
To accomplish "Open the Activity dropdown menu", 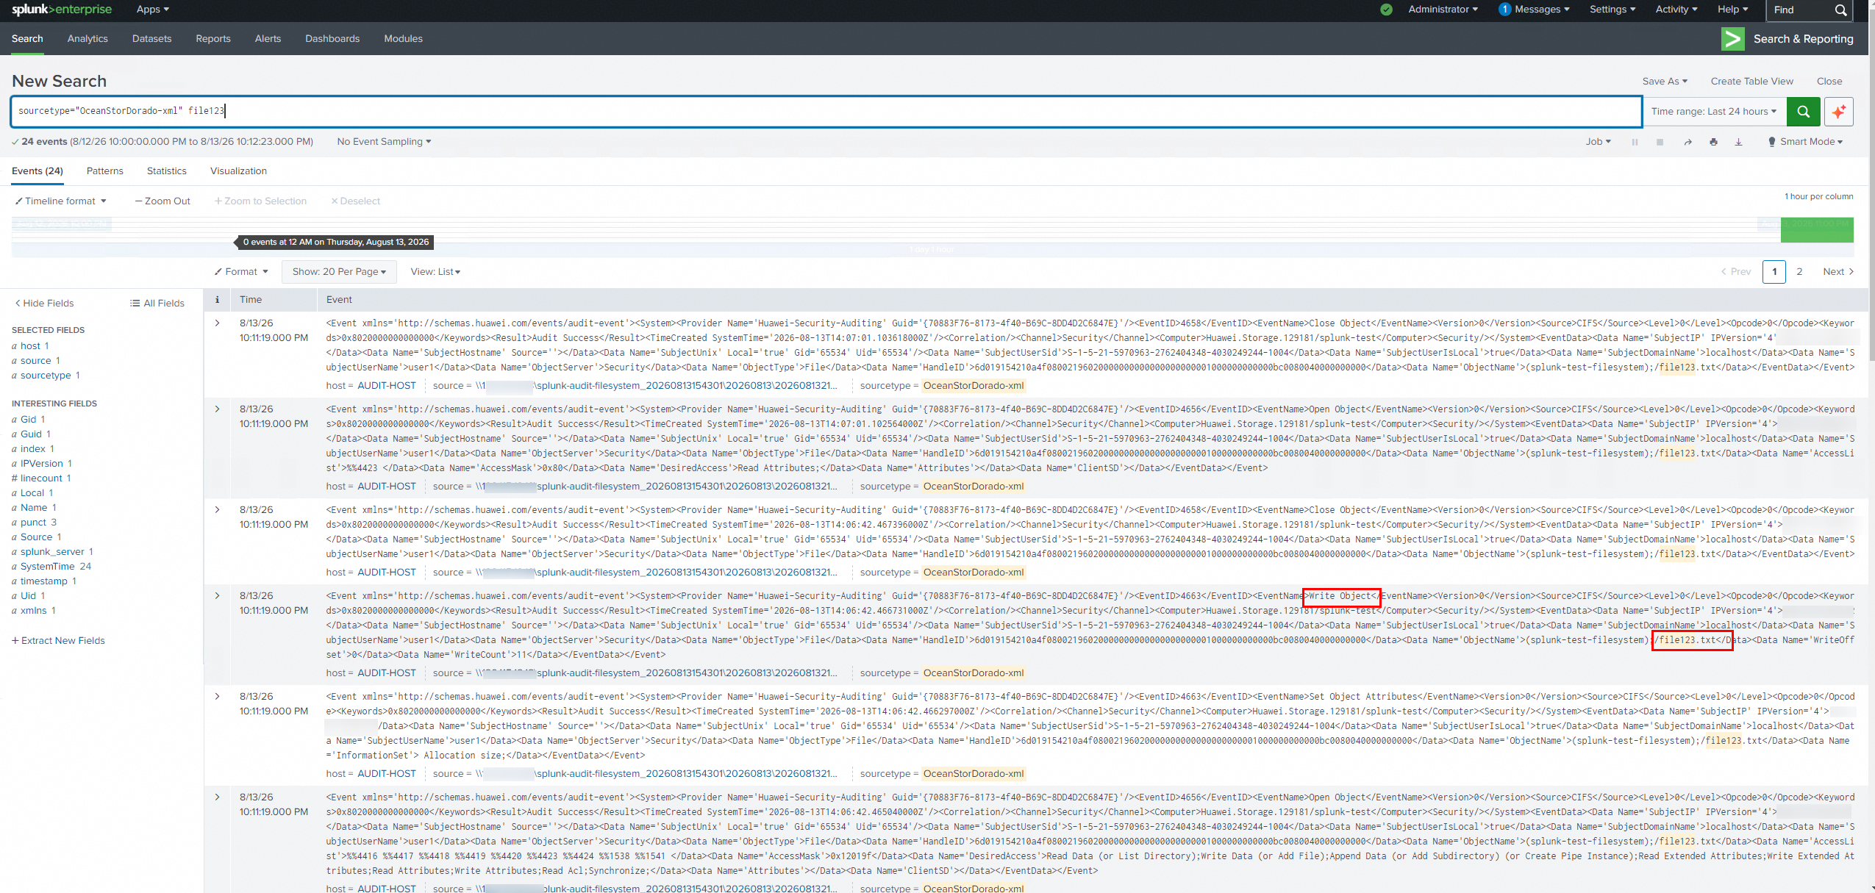I will pyautogui.click(x=1676, y=10).
